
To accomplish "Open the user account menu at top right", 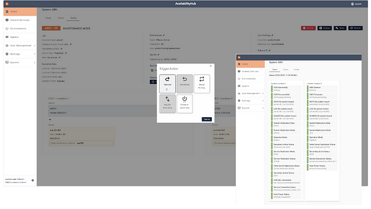I will 356,4.
